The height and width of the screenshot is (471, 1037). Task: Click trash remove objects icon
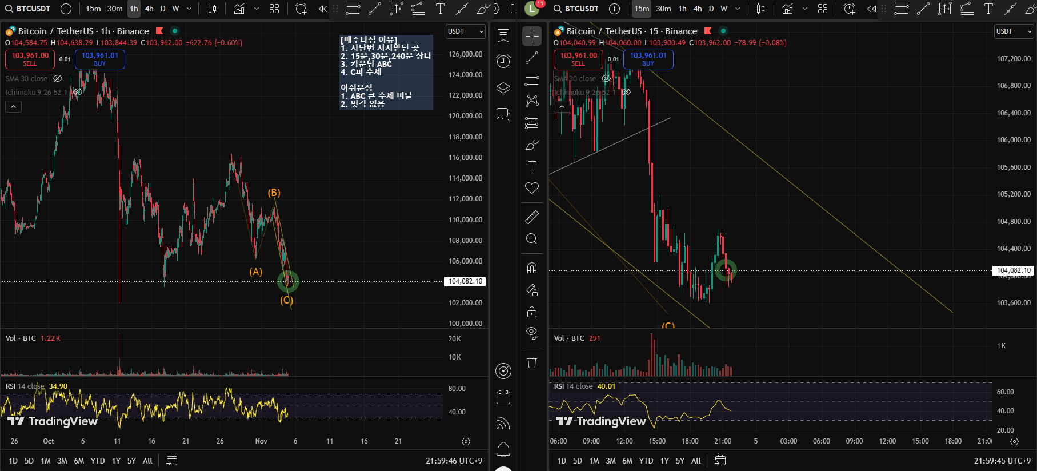pyautogui.click(x=532, y=362)
